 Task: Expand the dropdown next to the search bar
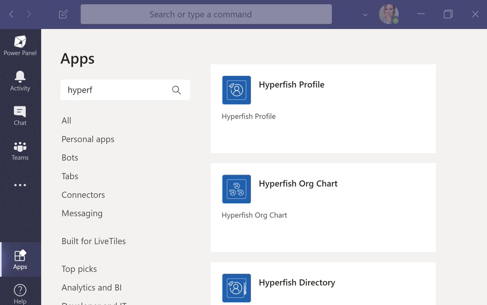(x=364, y=14)
